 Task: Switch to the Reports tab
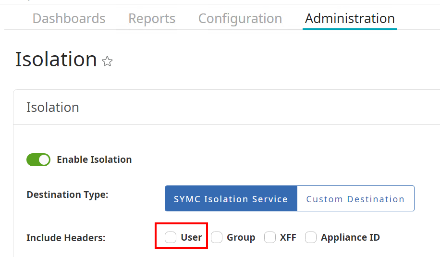(152, 19)
